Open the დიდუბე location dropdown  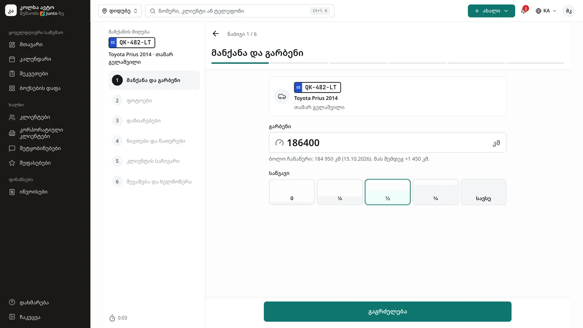120,11
